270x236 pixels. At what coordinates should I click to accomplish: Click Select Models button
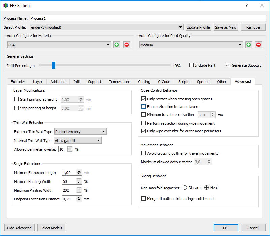pos(51,228)
